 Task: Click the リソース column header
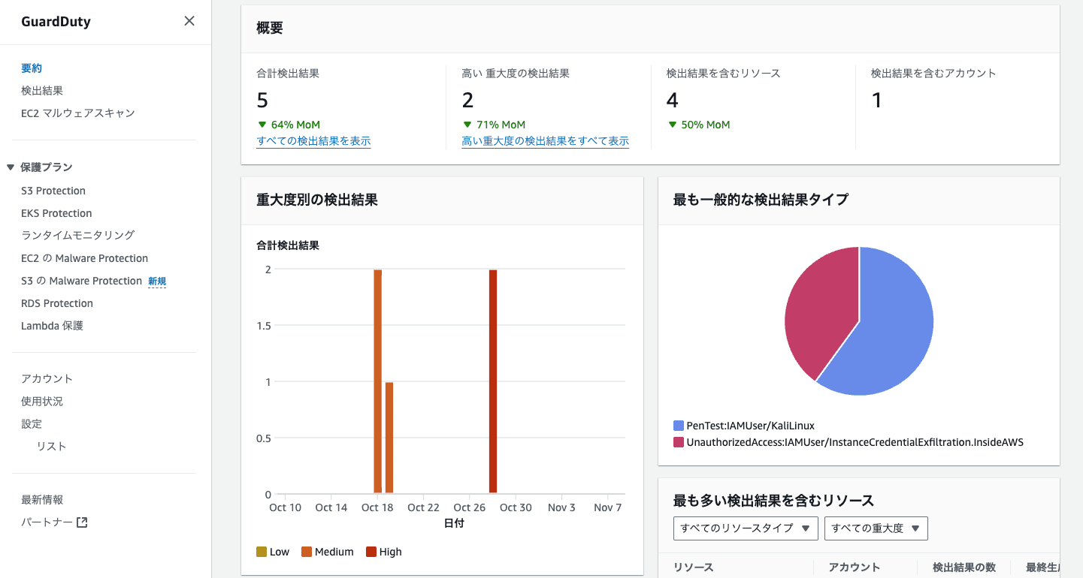click(694, 567)
